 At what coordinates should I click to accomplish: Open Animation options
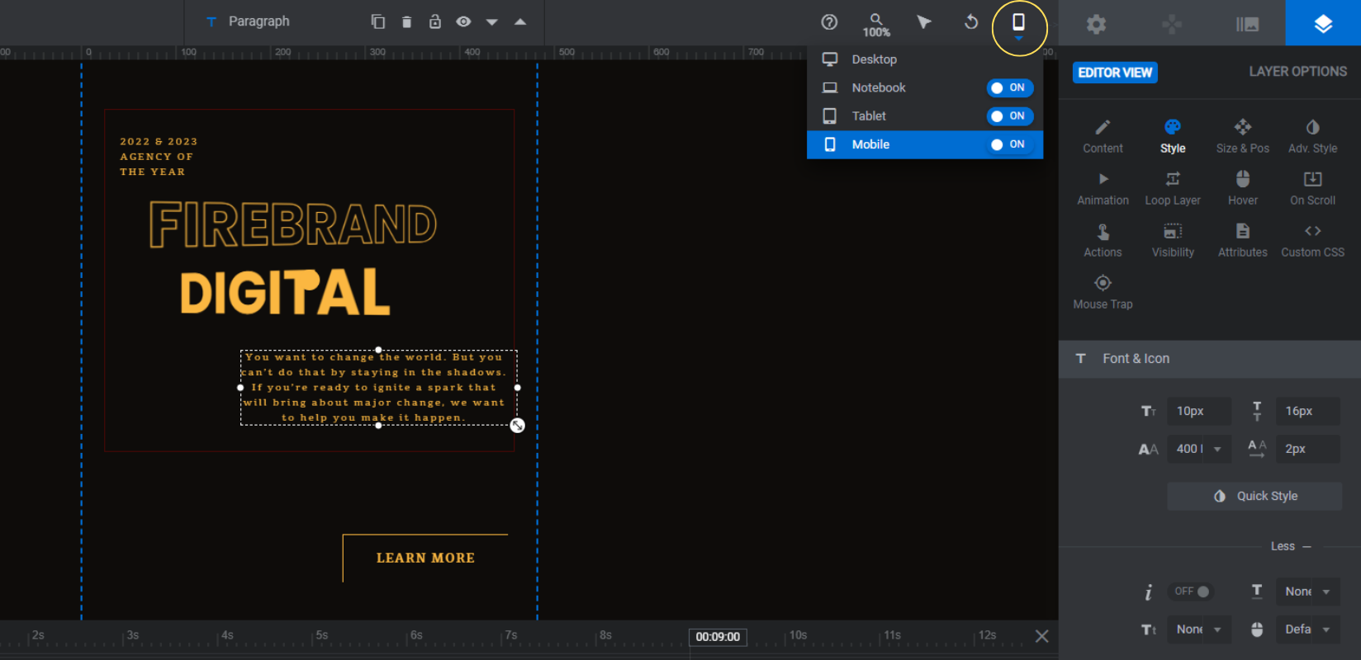pyautogui.click(x=1103, y=189)
